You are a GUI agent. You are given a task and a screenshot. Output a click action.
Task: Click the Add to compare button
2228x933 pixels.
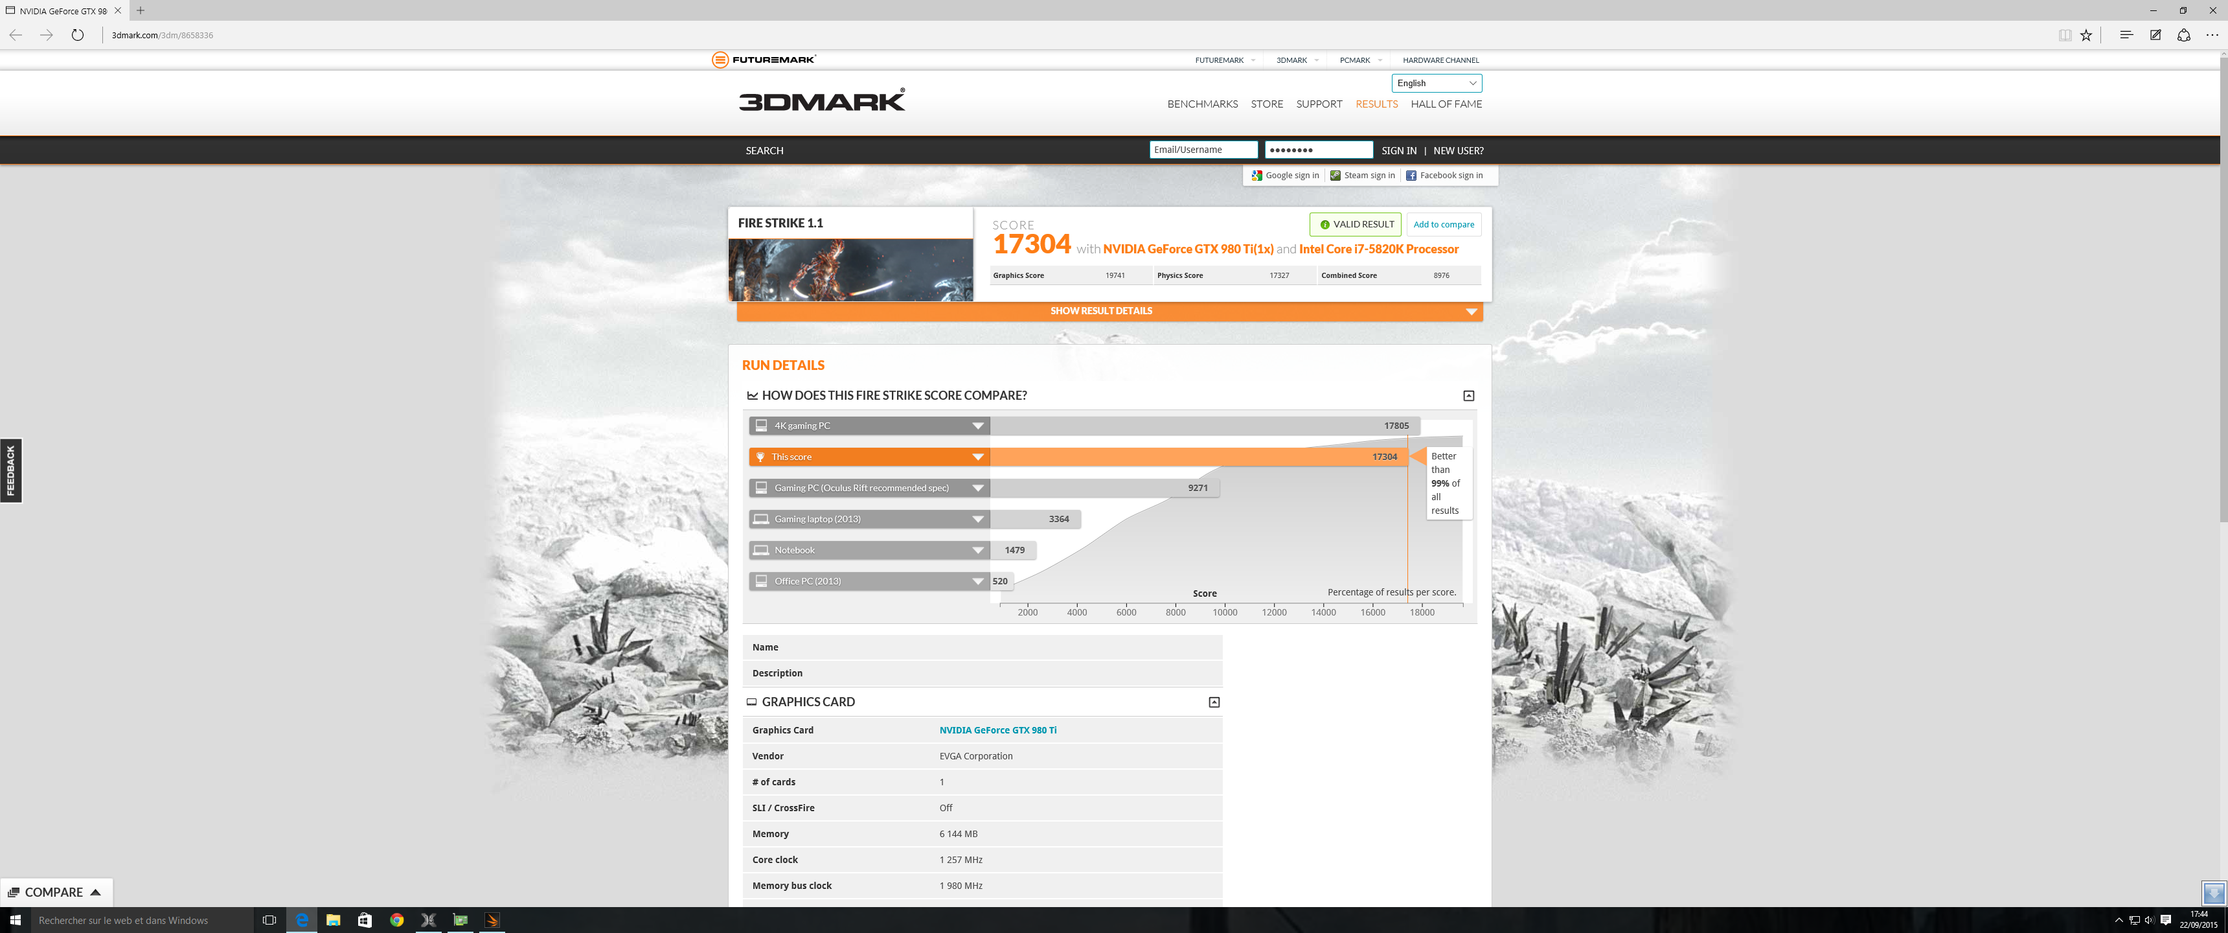[x=1444, y=225]
